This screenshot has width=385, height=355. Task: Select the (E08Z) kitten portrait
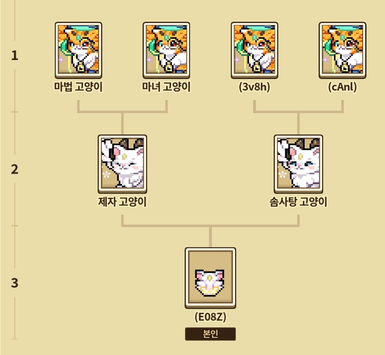[x=210, y=278]
